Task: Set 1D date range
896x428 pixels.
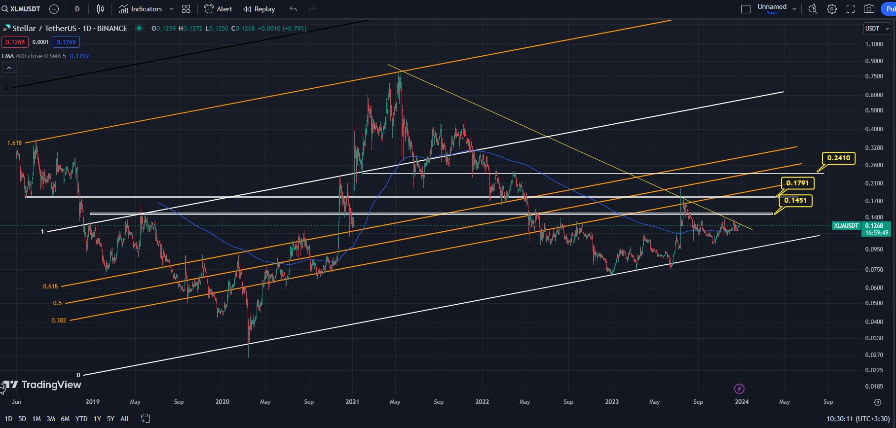Action: pyautogui.click(x=8, y=419)
